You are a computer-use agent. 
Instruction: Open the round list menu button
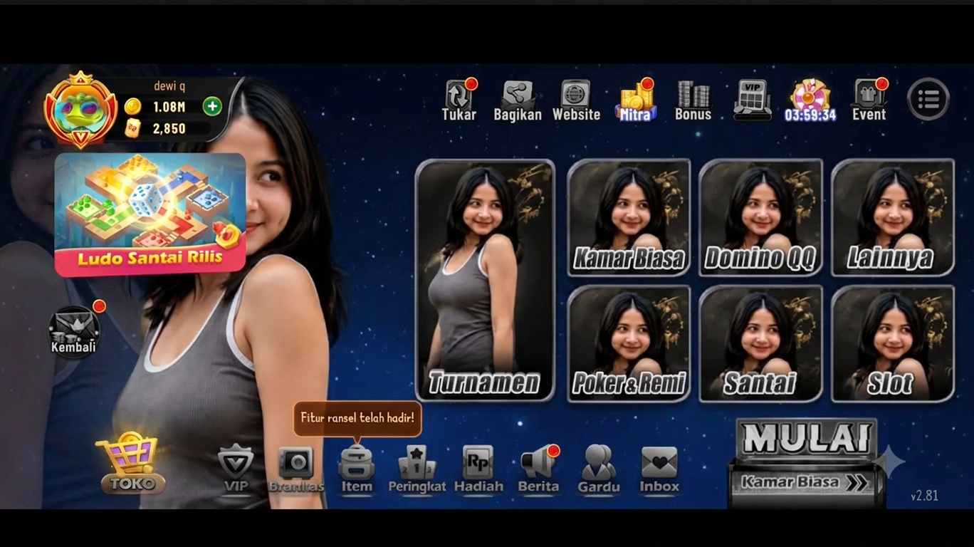pyautogui.click(x=928, y=99)
